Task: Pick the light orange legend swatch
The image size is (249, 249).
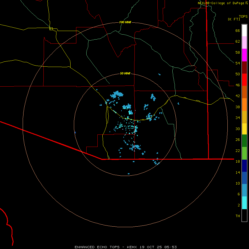Action: point(244,105)
